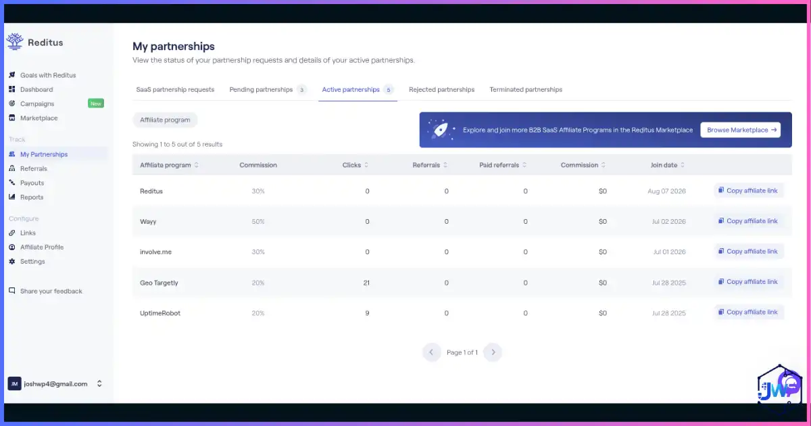Open Rejected partnerships tab
This screenshot has width=811, height=426.
pos(441,89)
